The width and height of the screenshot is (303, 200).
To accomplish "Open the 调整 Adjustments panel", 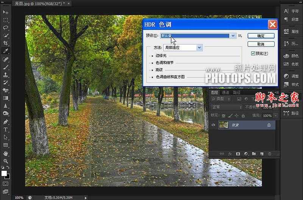I will tap(292, 76).
